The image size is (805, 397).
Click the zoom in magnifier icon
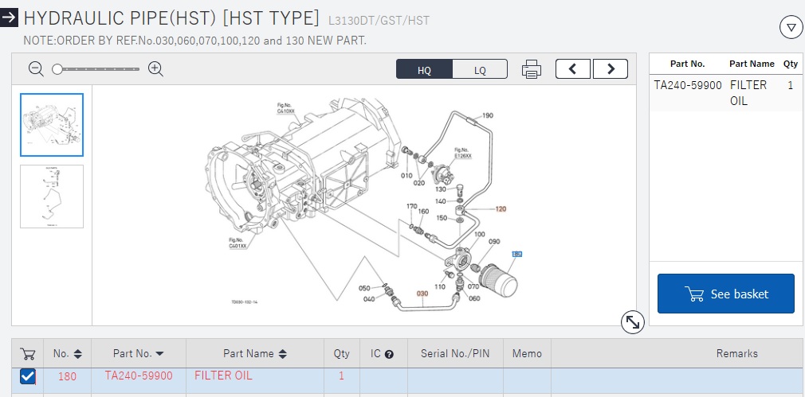155,69
